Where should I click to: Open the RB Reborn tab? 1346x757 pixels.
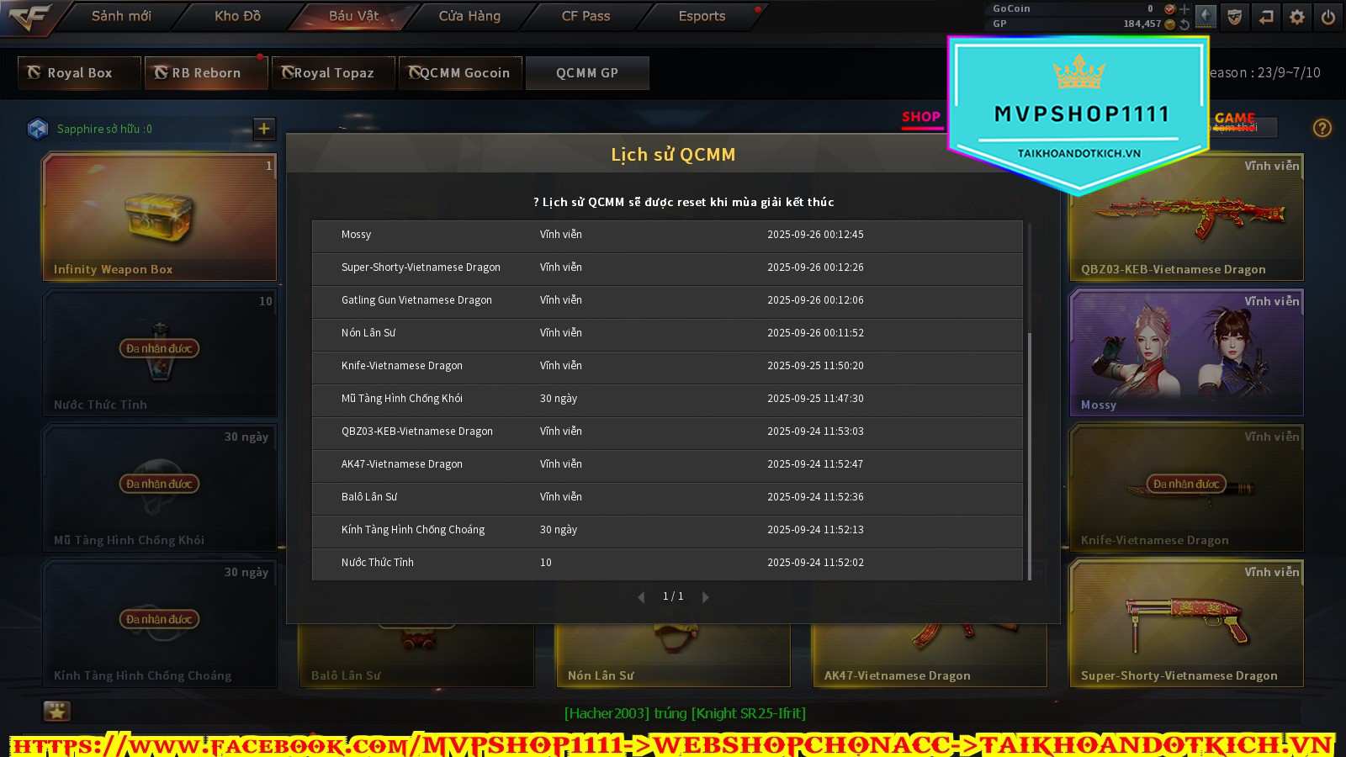click(206, 73)
